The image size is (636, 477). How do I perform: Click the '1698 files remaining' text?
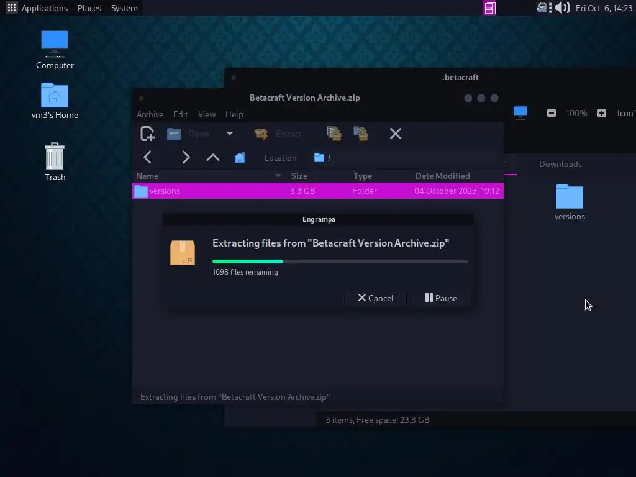coord(245,272)
